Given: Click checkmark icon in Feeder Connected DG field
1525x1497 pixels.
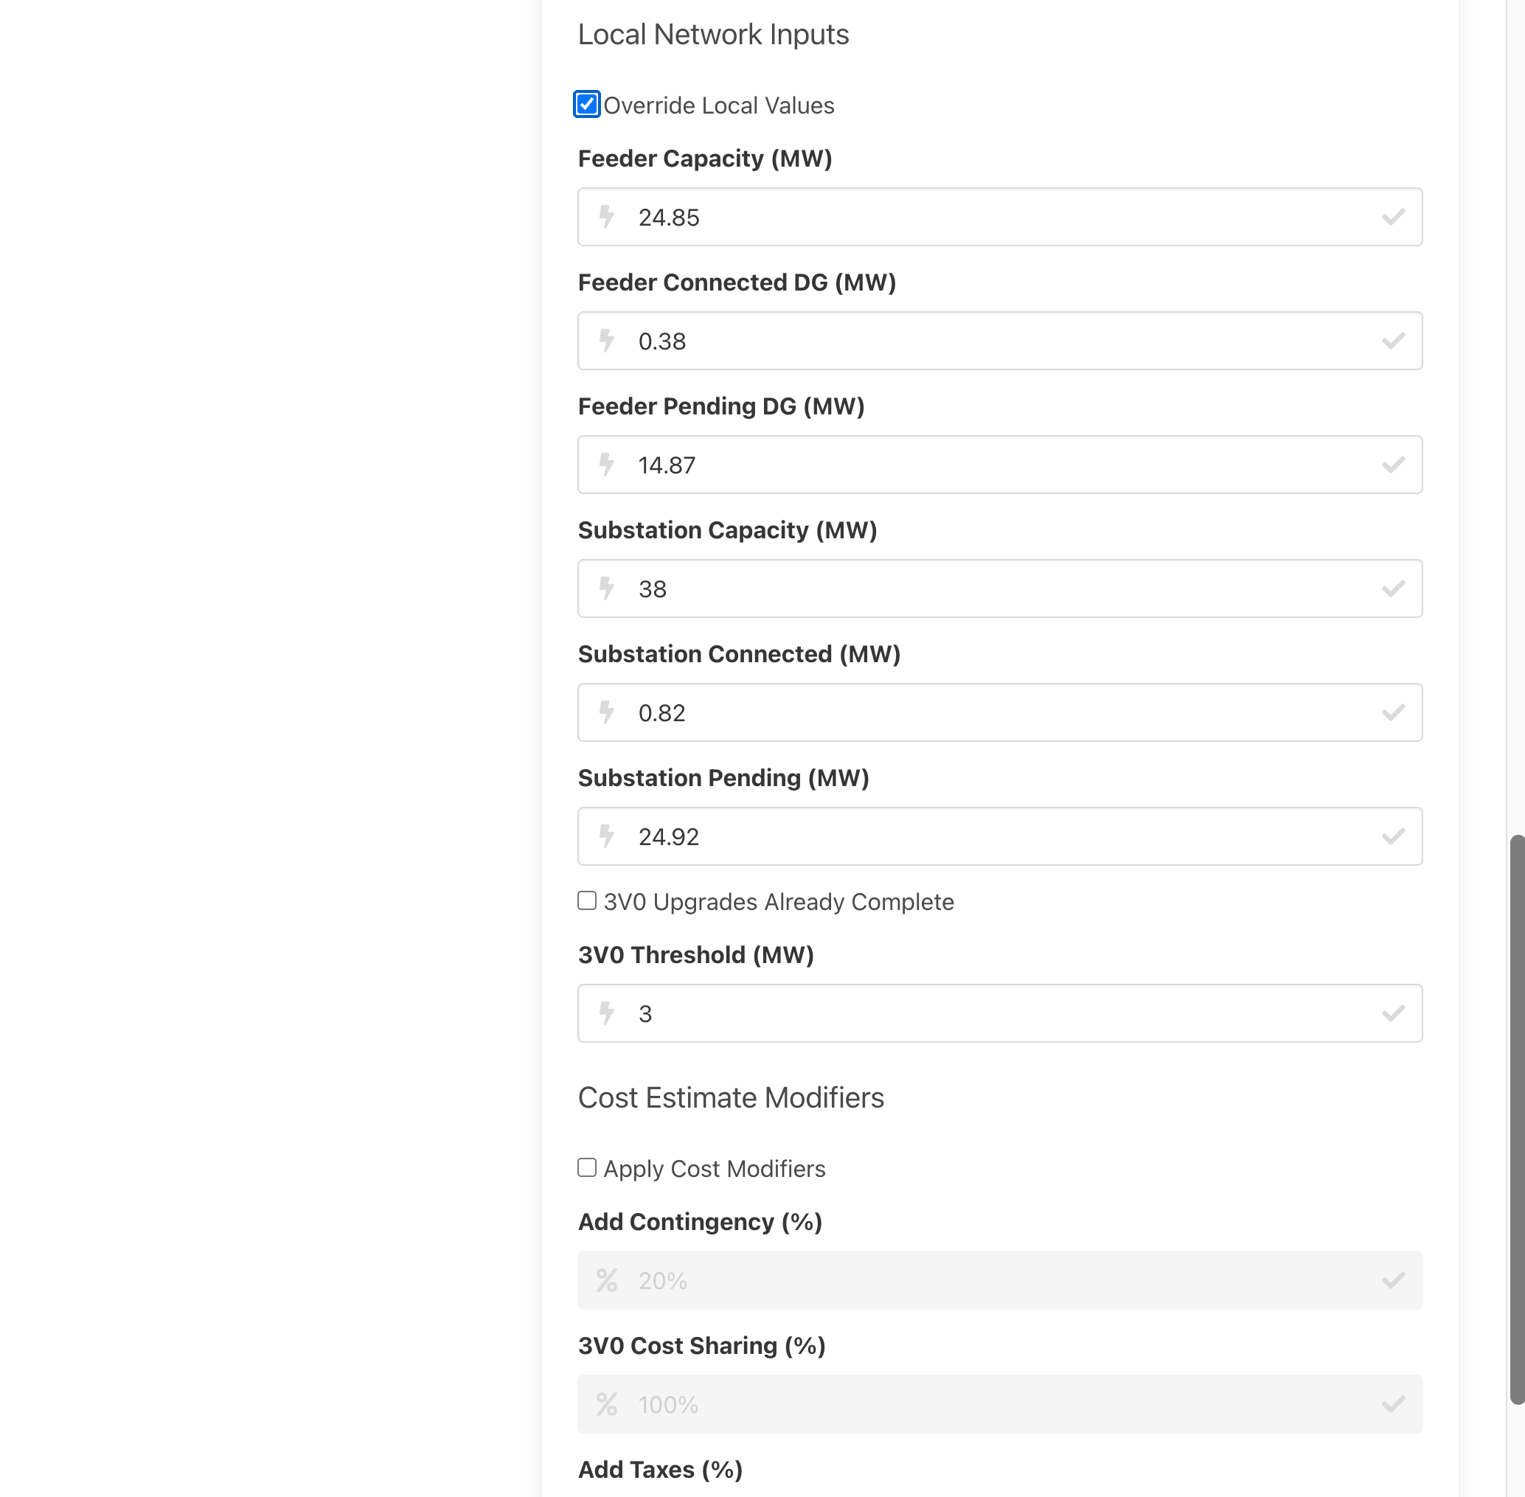Looking at the screenshot, I should pyautogui.click(x=1393, y=341).
